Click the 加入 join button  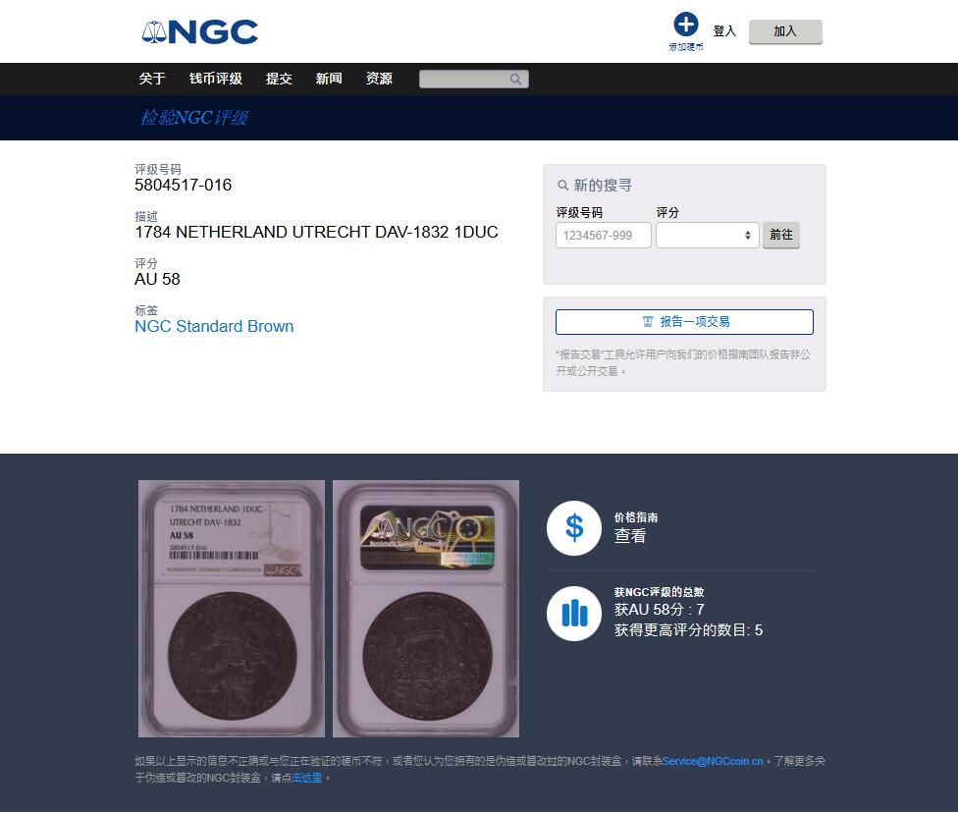tap(785, 31)
